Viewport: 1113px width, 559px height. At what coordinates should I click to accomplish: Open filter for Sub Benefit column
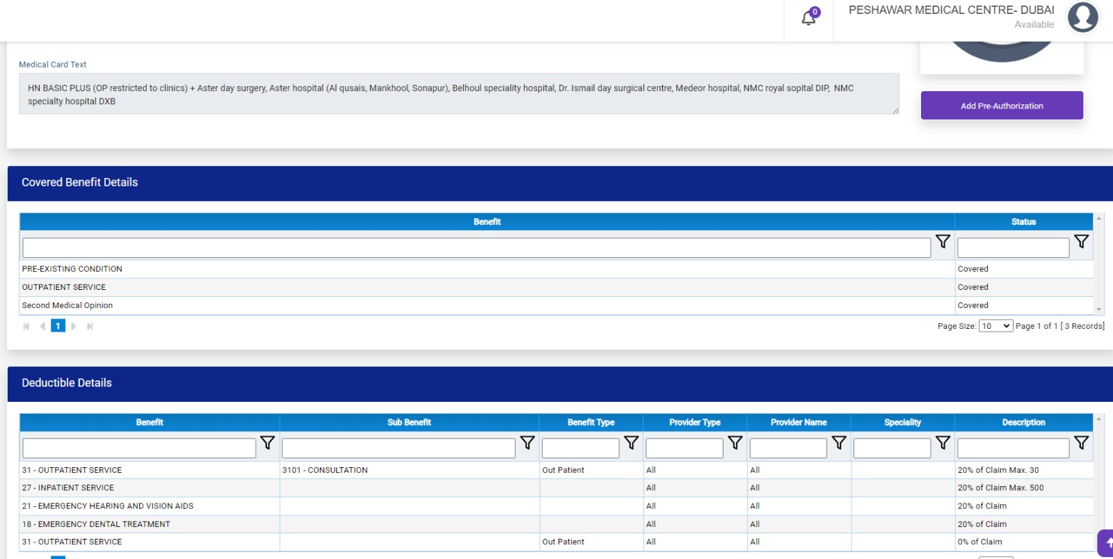[527, 443]
